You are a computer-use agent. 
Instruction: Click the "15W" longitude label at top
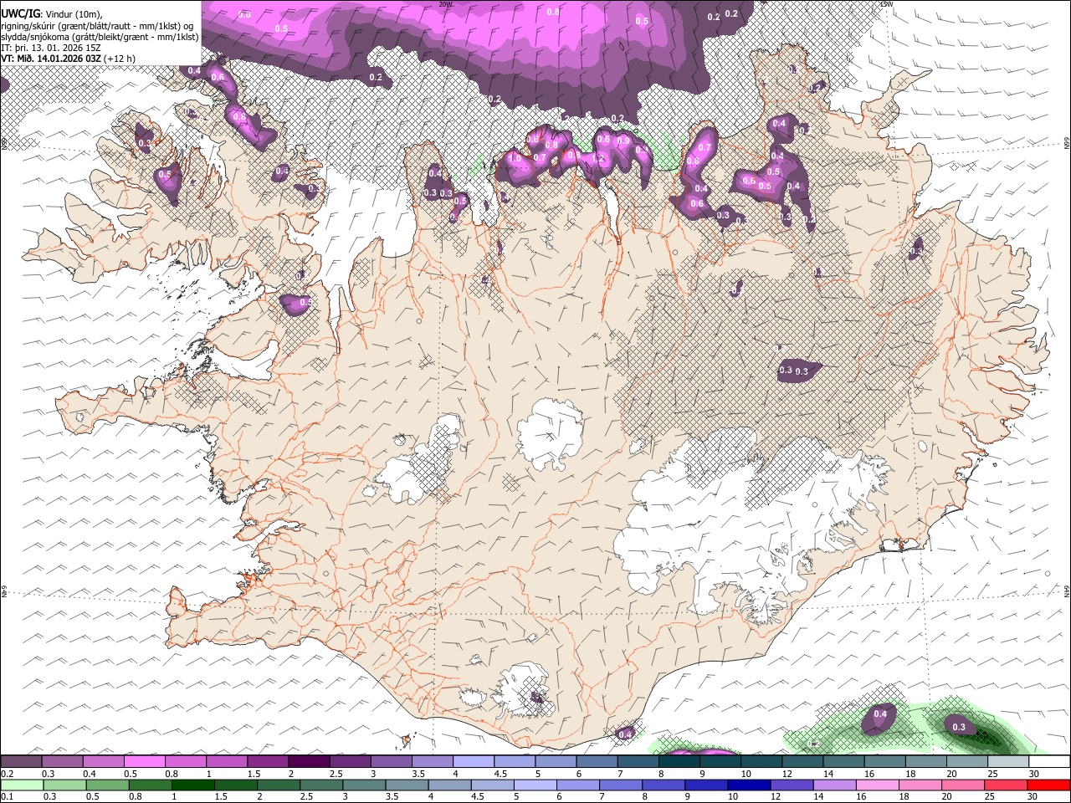pos(886,4)
